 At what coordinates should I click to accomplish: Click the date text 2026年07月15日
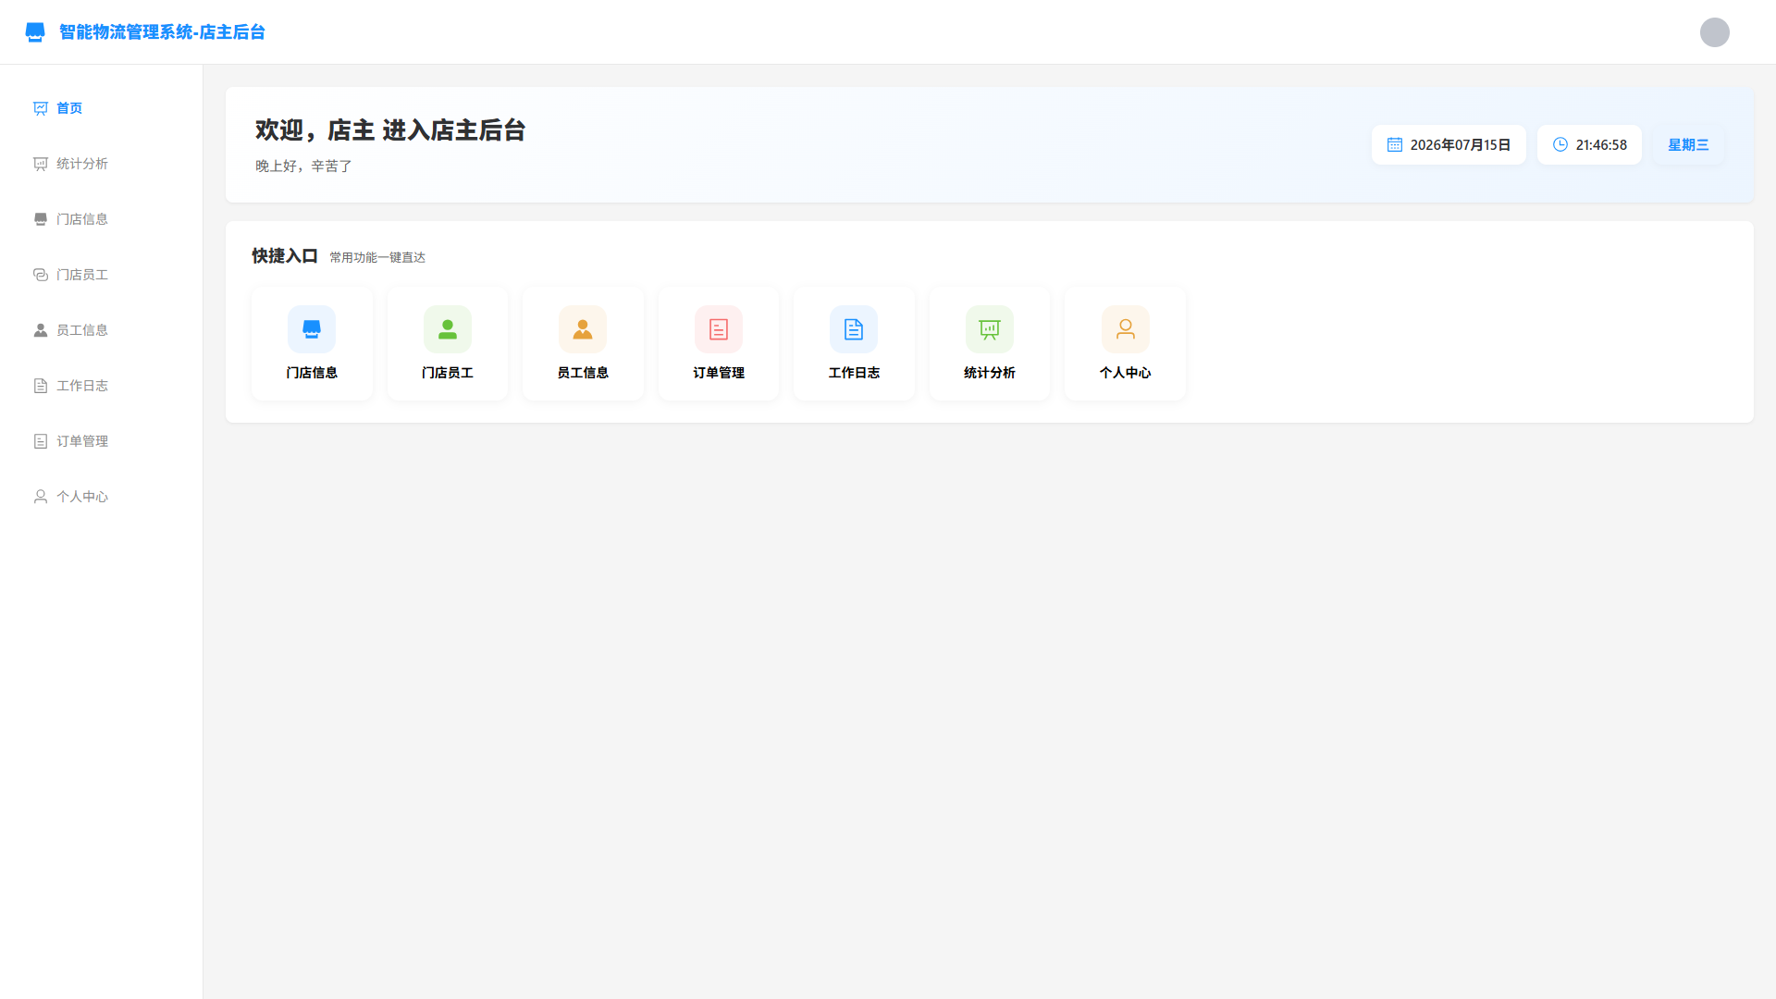click(1461, 145)
